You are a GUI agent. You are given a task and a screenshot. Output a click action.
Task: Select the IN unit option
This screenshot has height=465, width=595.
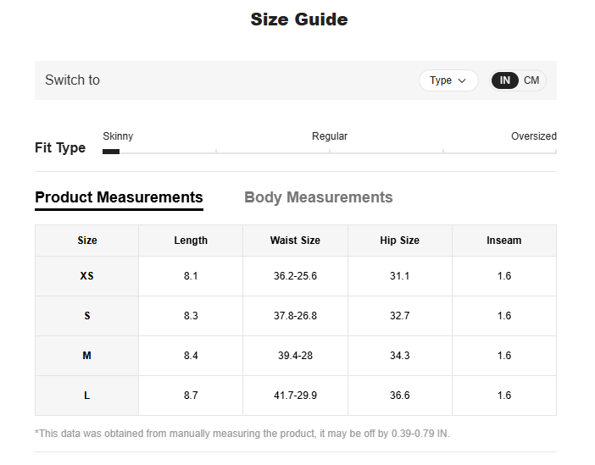[505, 80]
